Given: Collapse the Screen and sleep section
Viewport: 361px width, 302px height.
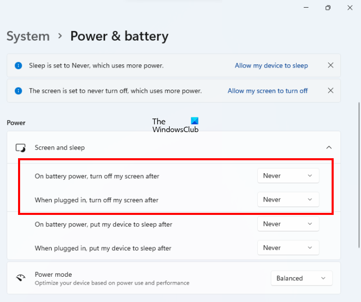Looking at the screenshot, I should pos(329,148).
